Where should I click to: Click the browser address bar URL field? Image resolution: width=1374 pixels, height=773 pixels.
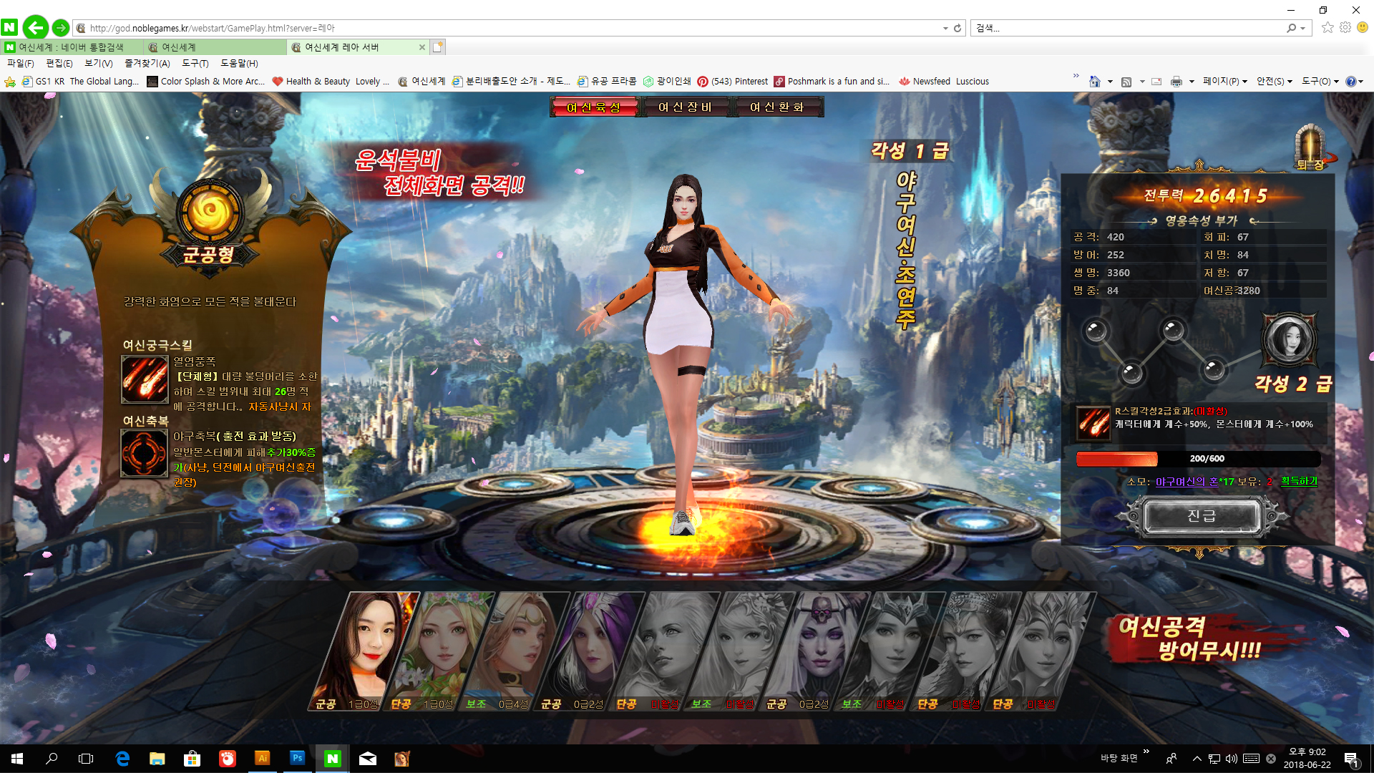[x=508, y=28]
